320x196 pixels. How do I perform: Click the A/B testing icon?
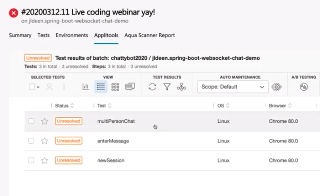coord(304,87)
